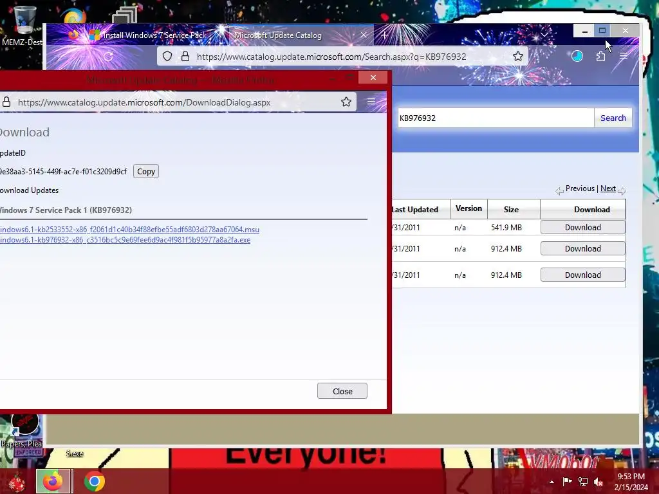Open main Firefox window hamburger menu

[624, 56]
